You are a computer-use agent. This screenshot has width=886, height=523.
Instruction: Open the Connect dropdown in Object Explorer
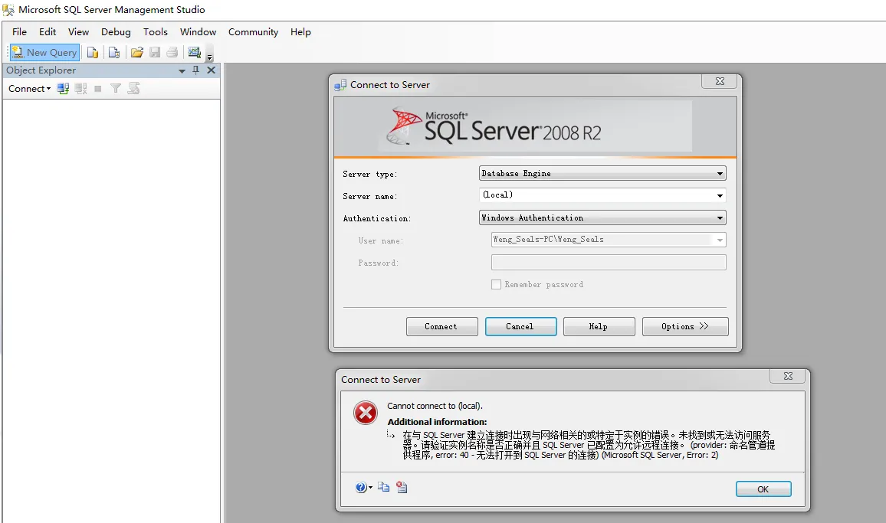(x=29, y=89)
